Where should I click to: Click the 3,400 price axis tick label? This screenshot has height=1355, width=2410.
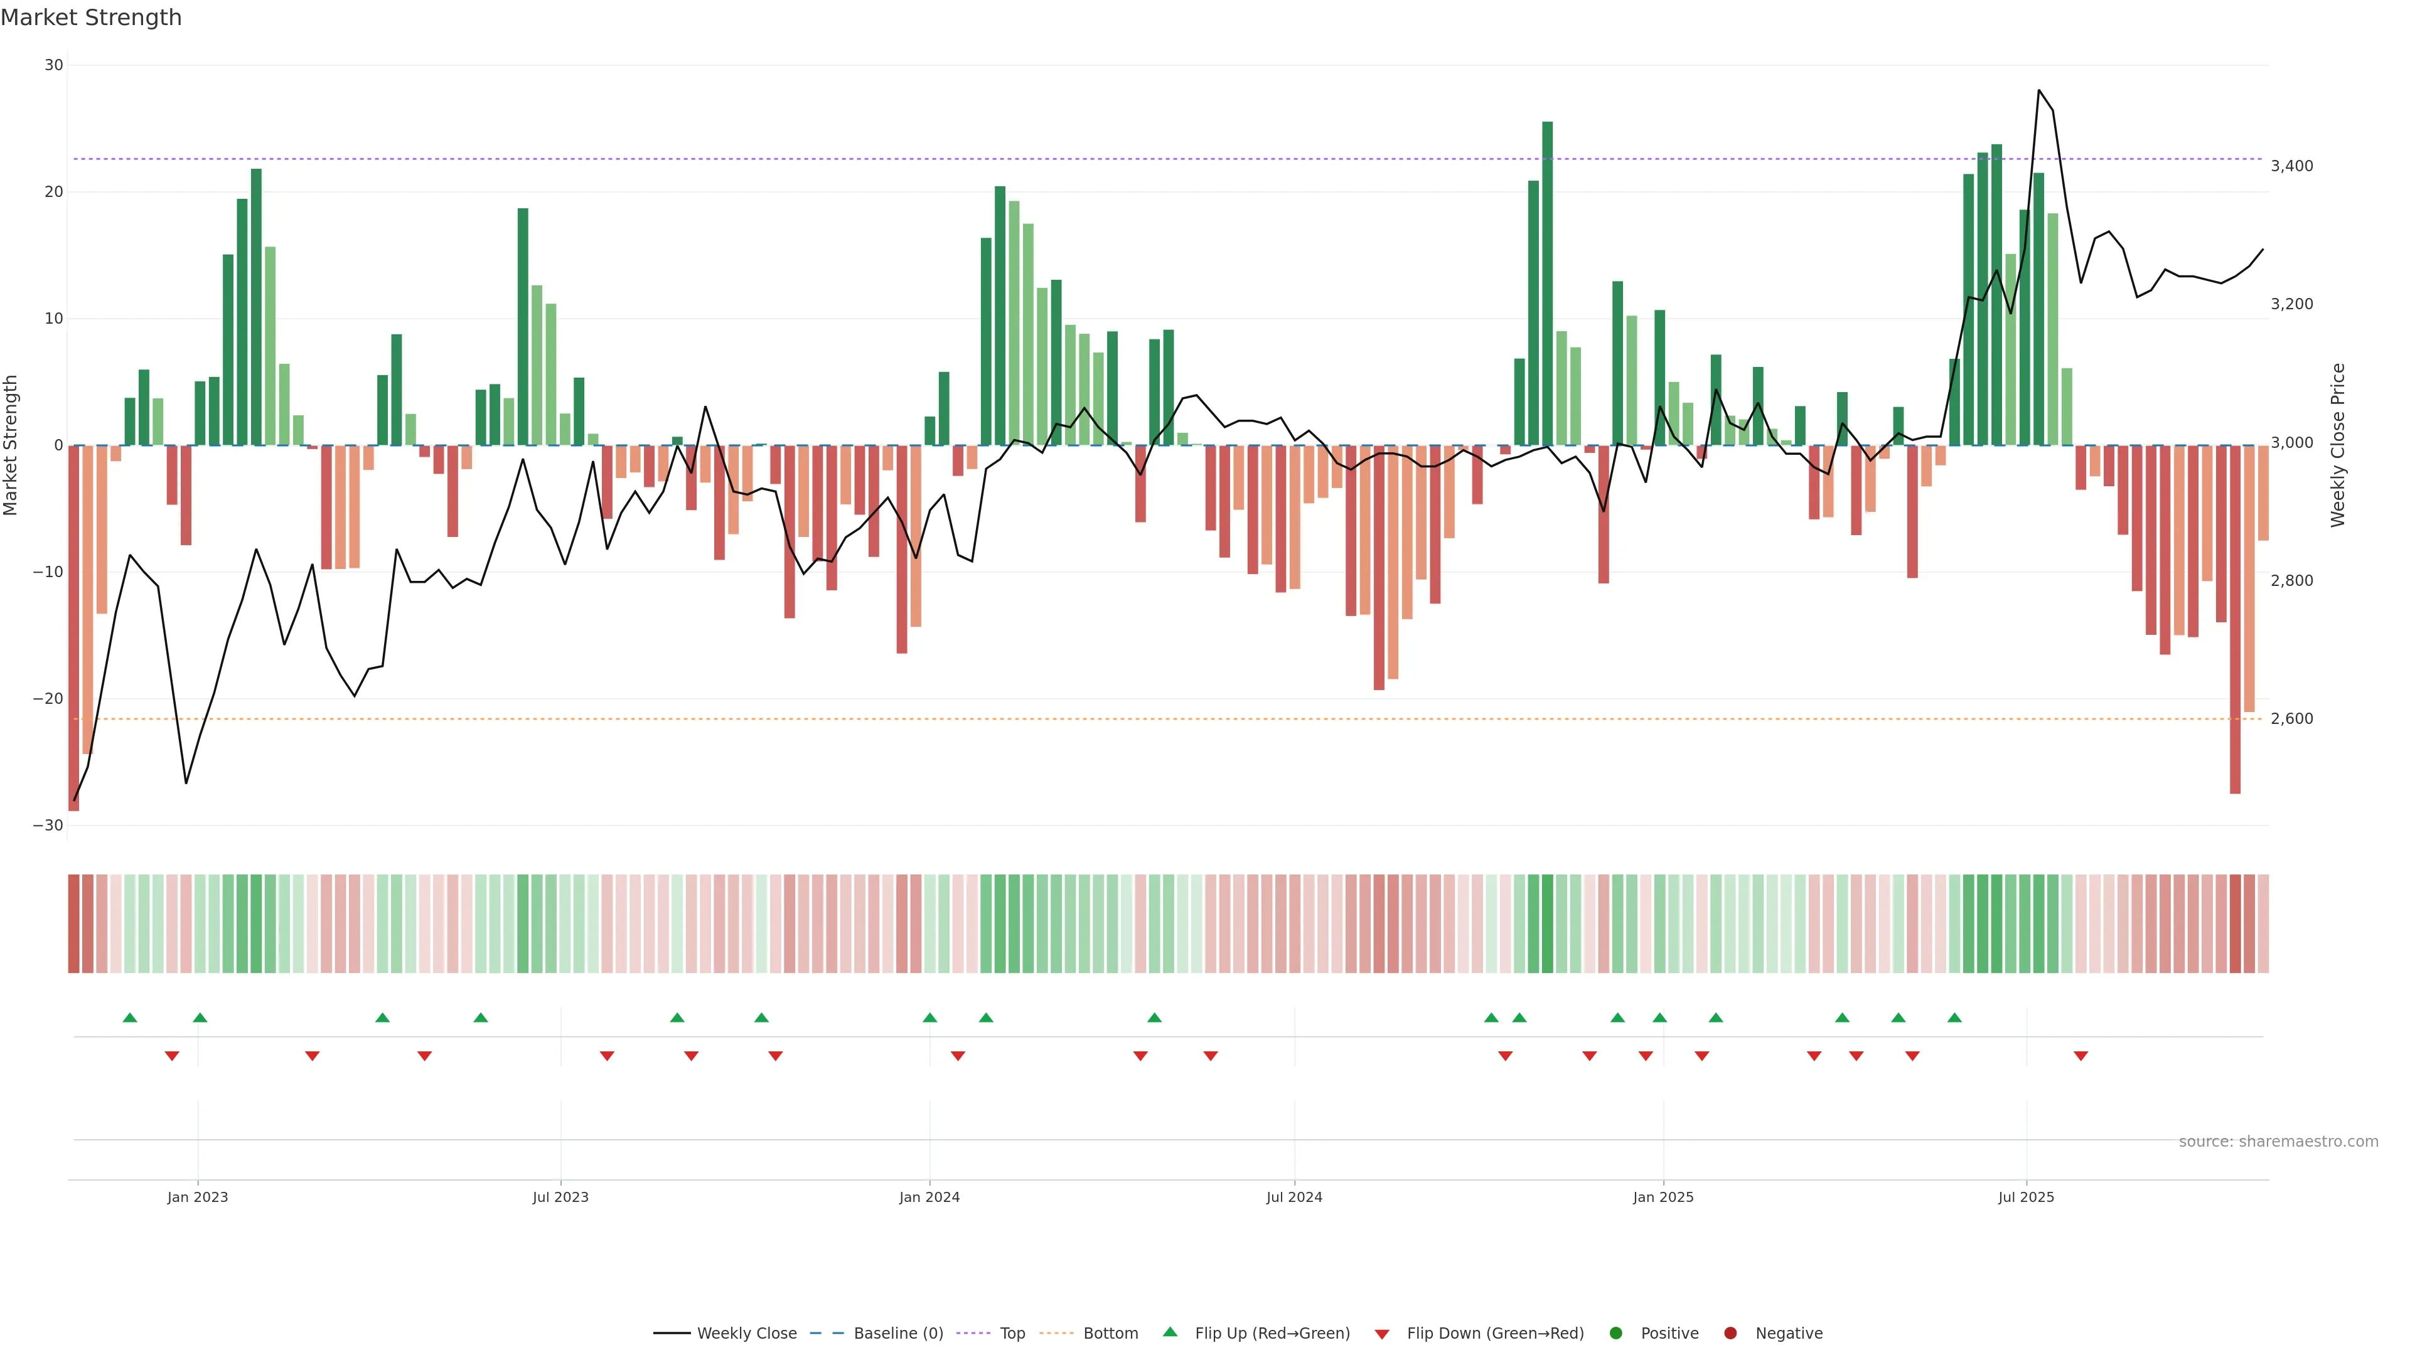point(2291,166)
